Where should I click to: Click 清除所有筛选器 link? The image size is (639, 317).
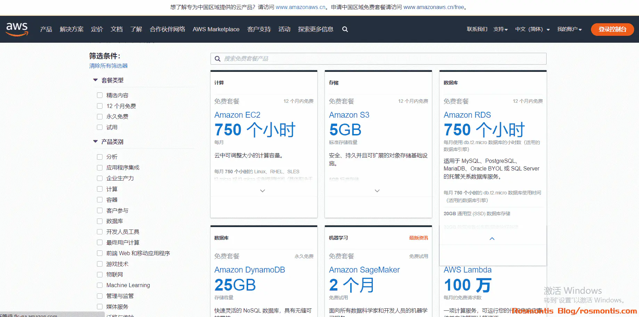pyautogui.click(x=108, y=66)
